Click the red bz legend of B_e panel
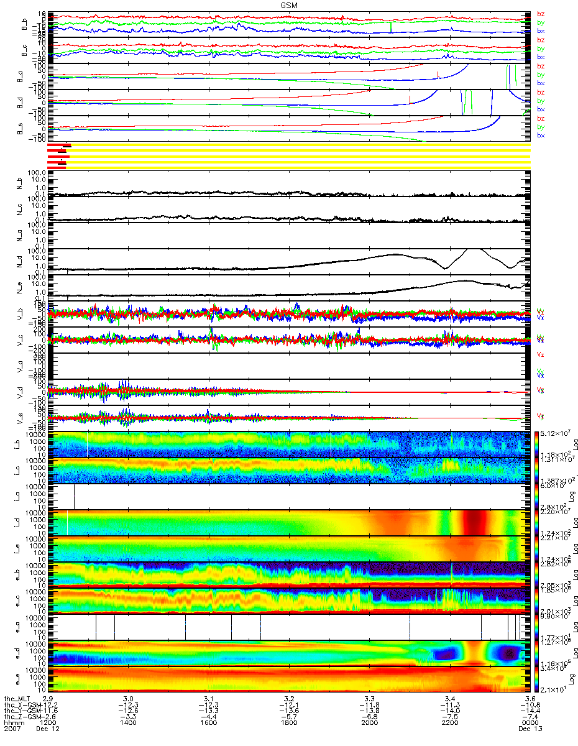The width and height of the screenshot is (578, 746). [x=541, y=118]
